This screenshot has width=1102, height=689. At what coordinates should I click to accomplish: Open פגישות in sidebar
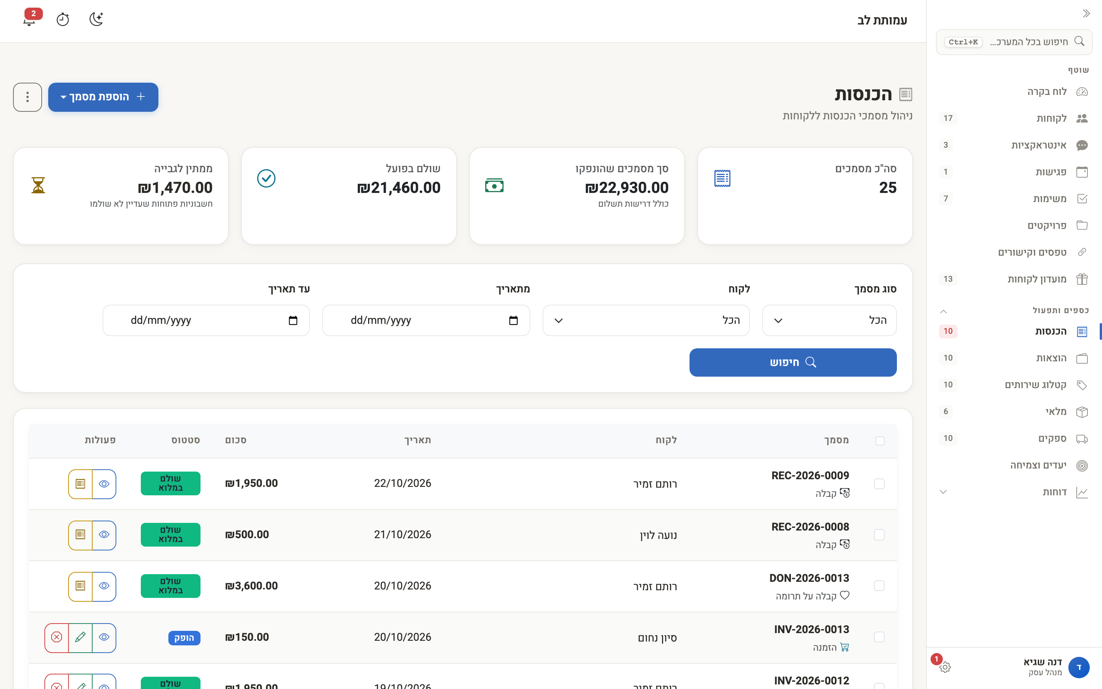pos(1014,172)
